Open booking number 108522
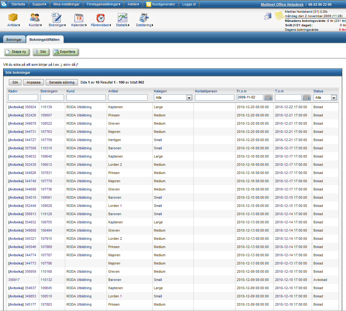 tap(46, 123)
